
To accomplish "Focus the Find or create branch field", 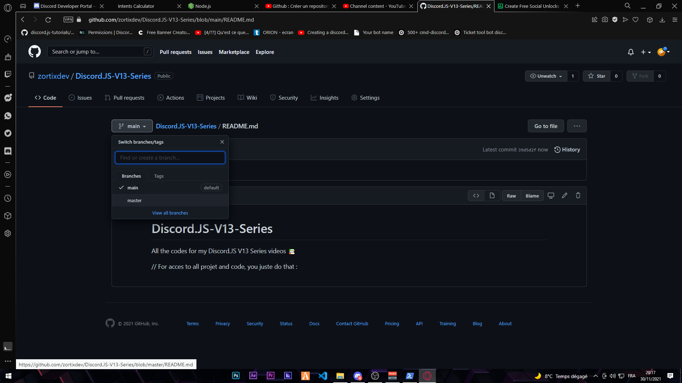I will point(170,157).
